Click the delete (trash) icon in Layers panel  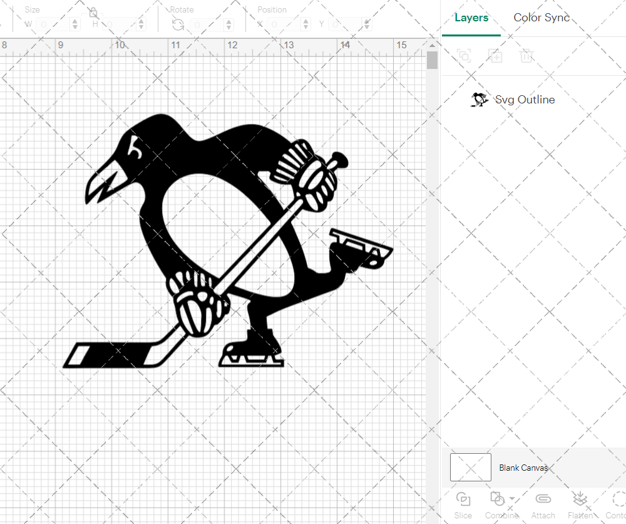coord(527,56)
